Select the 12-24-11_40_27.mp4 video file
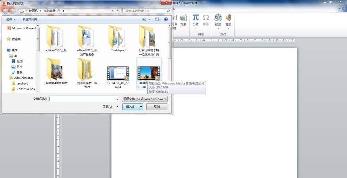This screenshot has width=347, height=178. point(118,77)
